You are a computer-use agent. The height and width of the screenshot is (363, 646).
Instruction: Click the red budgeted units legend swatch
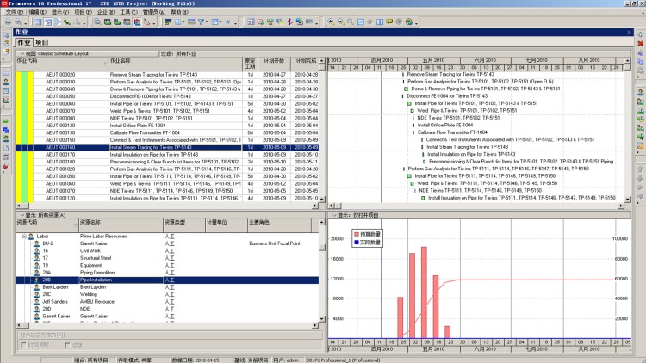357,234
